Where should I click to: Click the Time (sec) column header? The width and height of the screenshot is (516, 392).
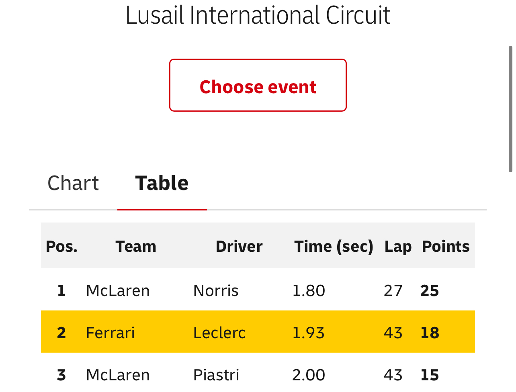point(334,246)
